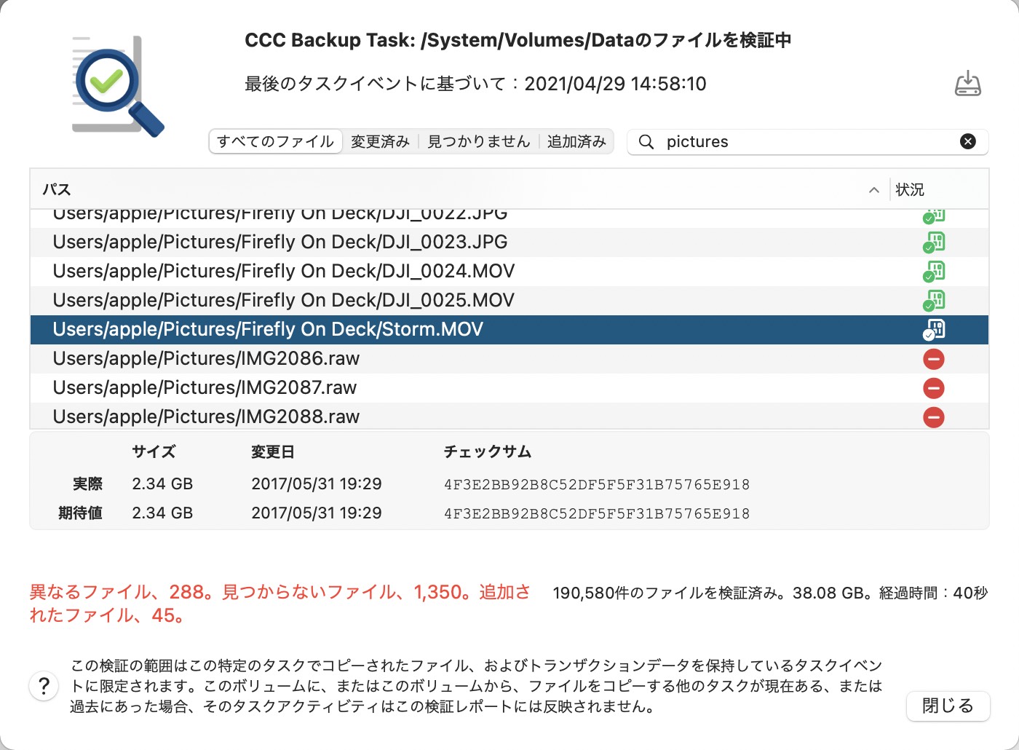The width and height of the screenshot is (1019, 750).
Task: Switch to the 追加済み filter tab
Action: tap(576, 141)
